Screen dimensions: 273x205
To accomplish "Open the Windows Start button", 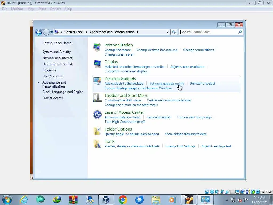I will pyautogui.click(x=7, y=200).
